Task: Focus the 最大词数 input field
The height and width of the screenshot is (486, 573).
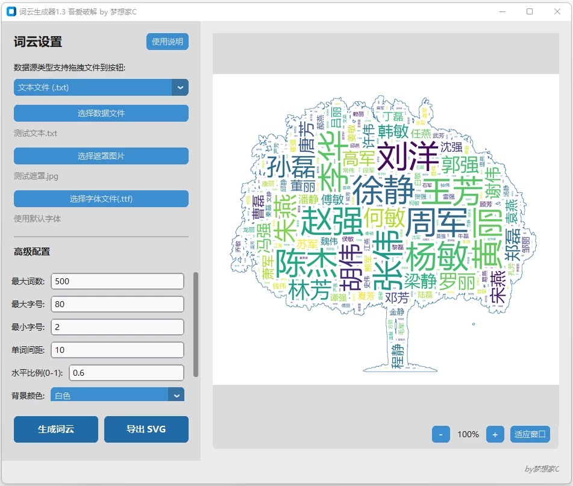Action: click(117, 281)
